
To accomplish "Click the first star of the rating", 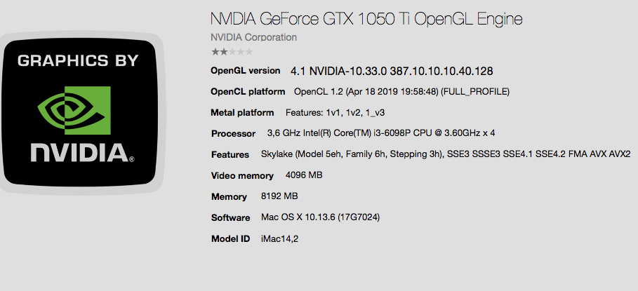I will pyautogui.click(x=215, y=51).
